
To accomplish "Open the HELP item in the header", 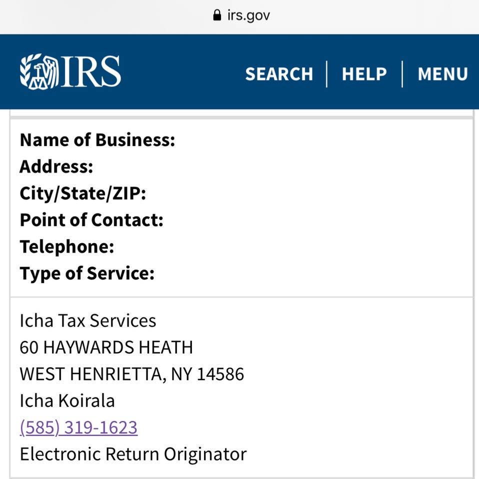I will [364, 74].
